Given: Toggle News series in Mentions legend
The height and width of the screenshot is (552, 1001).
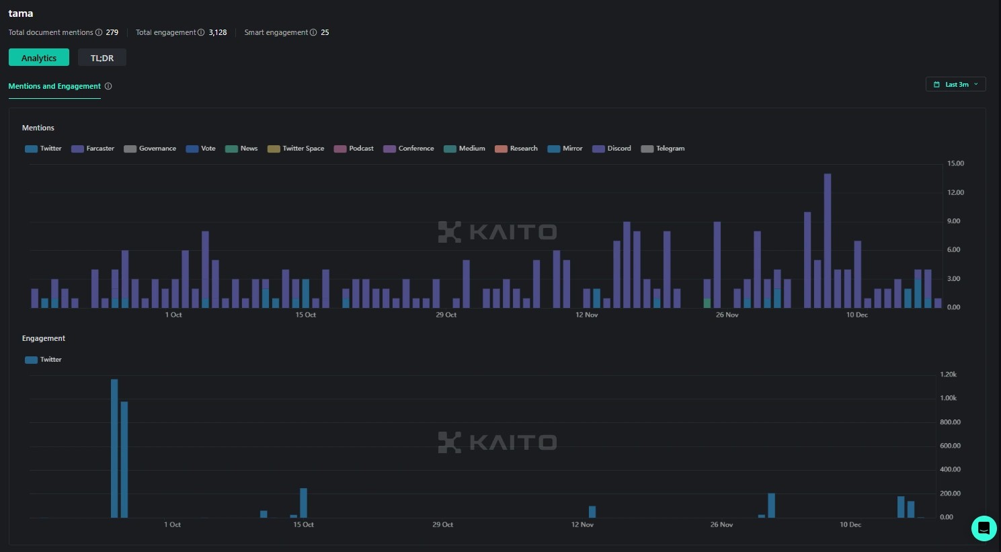Looking at the screenshot, I should click(241, 149).
